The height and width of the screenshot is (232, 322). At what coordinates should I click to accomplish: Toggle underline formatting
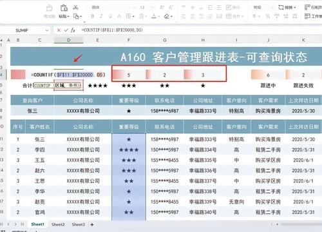pos(110,16)
